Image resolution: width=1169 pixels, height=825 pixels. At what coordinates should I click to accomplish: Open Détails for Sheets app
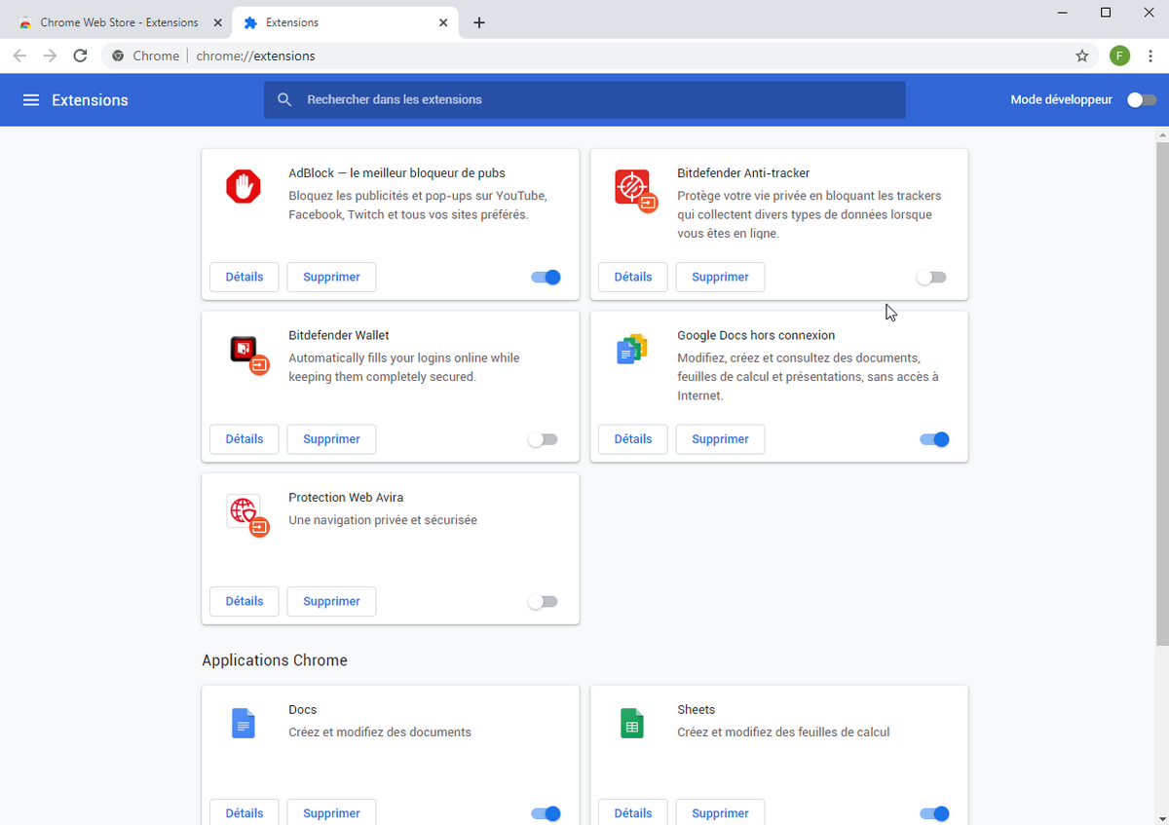tap(633, 812)
